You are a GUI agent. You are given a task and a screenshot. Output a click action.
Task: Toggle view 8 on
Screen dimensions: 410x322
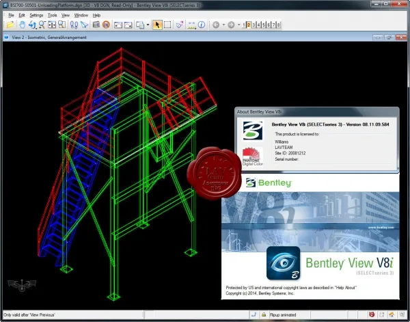pos(279,25)
